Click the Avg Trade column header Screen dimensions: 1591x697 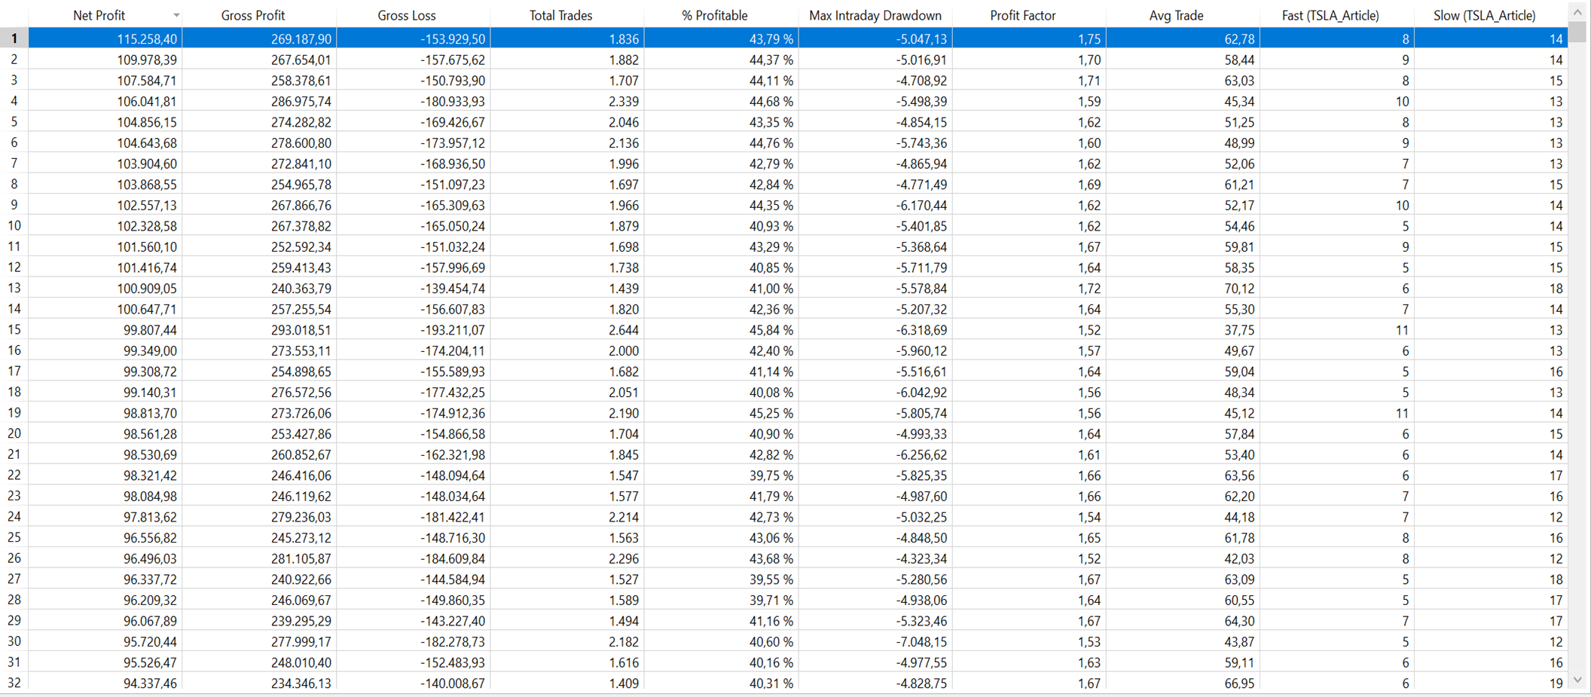1176,16
